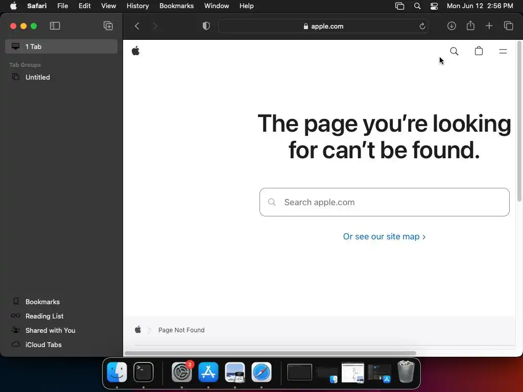Follow the 'Or see our site map' link
The height and width of the screenshot is (392, 523).
click(x=384, y=236)
